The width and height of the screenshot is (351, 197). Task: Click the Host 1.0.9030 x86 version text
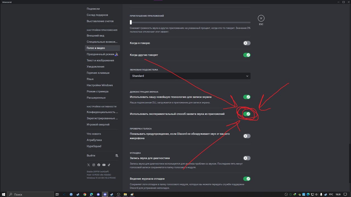pyautogui.click(x=99, y=175)
